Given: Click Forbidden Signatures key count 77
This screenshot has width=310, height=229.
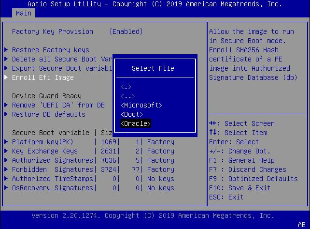Looking at the screenshot, I should click(136, 169).
